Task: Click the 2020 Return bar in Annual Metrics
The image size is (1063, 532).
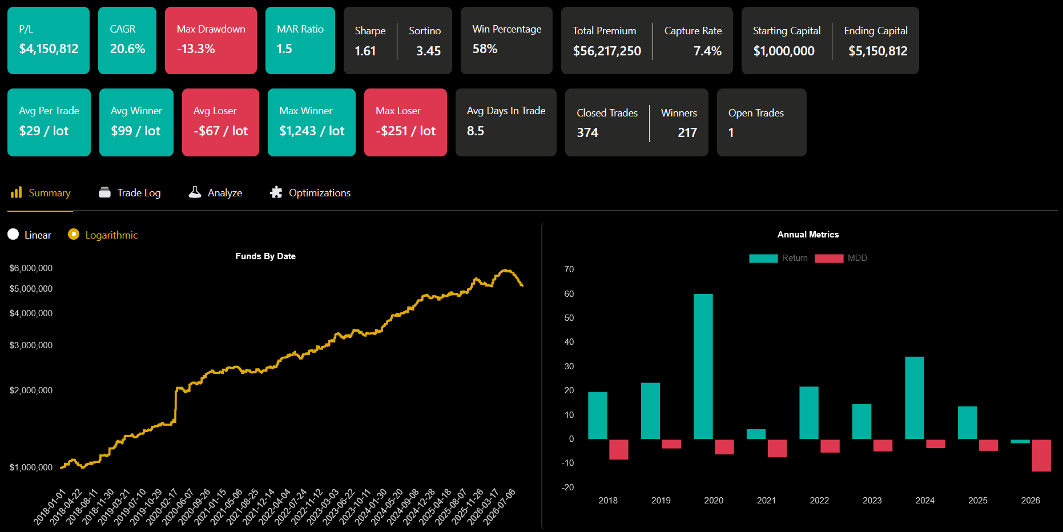Action: [703, 366]
